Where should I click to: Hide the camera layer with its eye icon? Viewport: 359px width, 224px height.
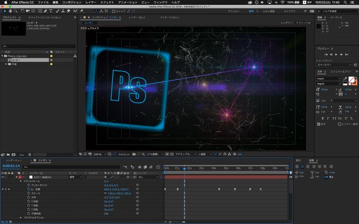pos(3,177)
